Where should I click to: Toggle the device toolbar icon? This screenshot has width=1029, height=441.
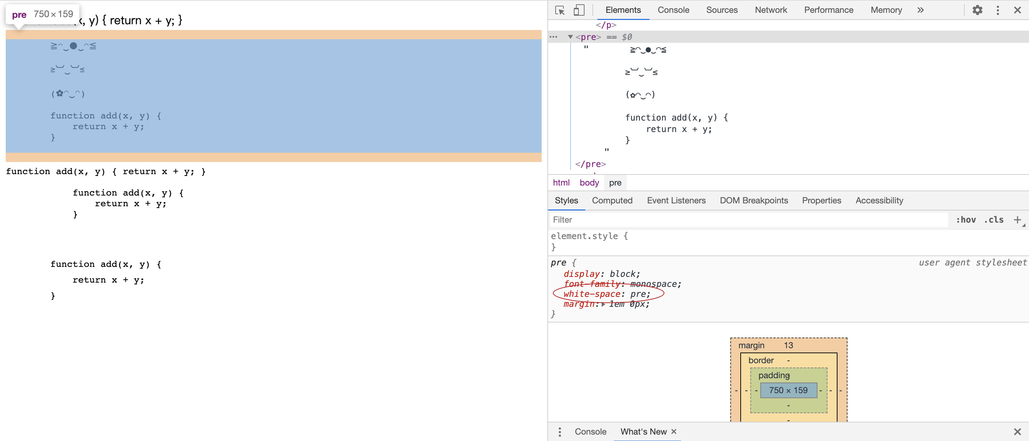coord(579,10)
